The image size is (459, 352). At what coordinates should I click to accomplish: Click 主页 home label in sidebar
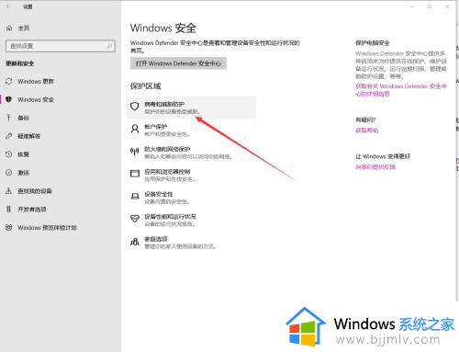click(24, 28)
